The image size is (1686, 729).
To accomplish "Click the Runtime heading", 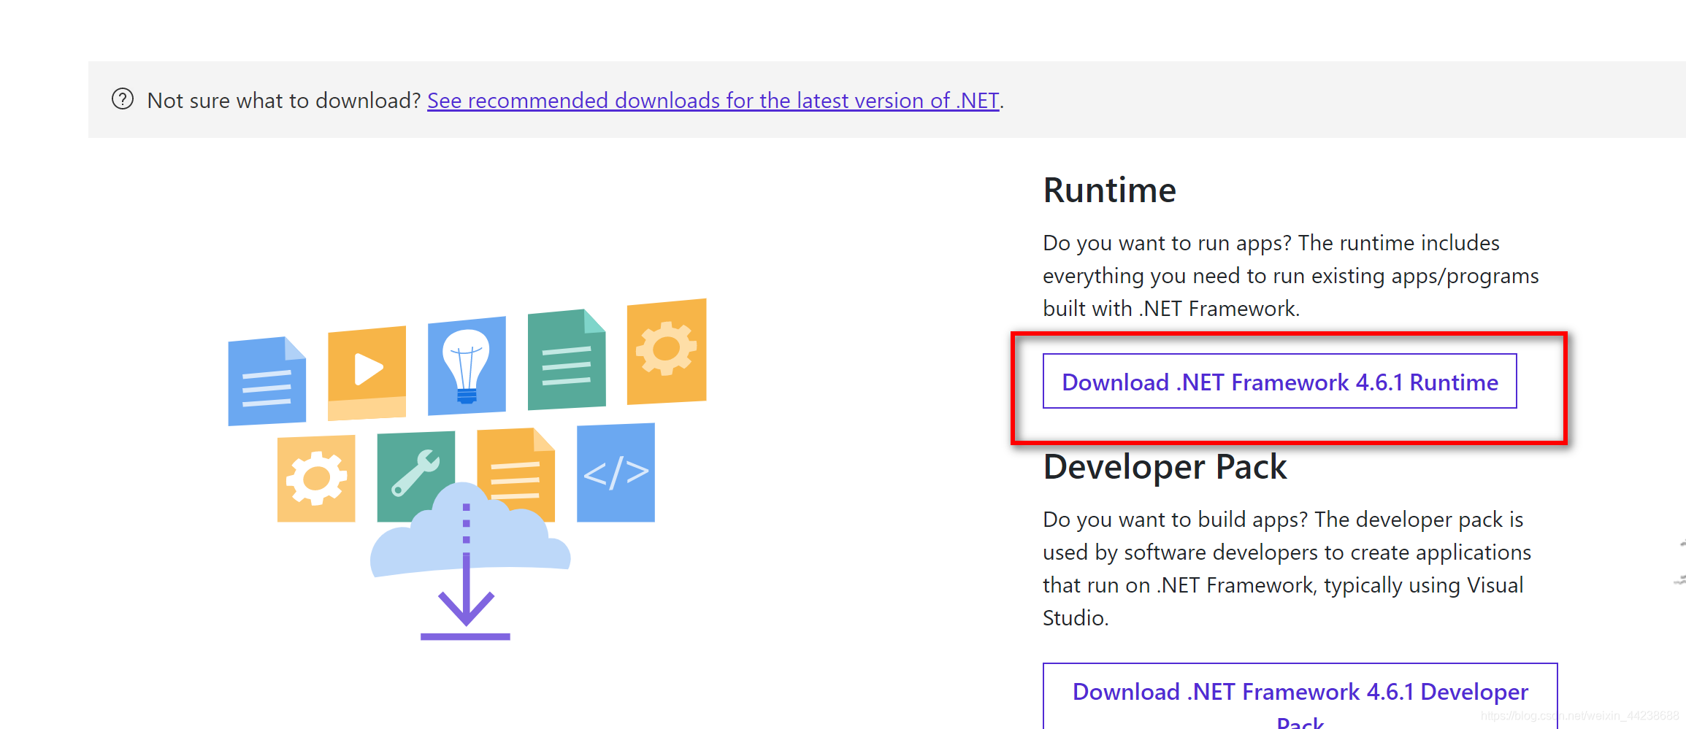I will point(1109,190).
